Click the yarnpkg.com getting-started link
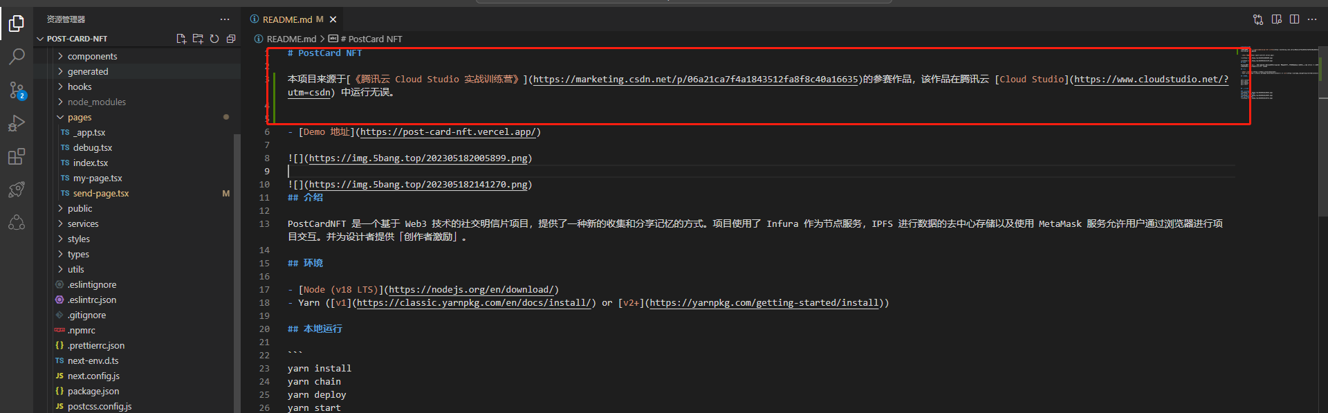 pyautogui.click(x=764, y=303)
